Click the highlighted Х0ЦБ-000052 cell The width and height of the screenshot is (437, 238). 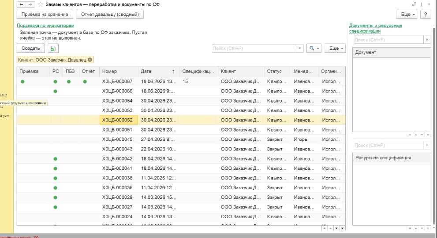(x=119, y=120)
